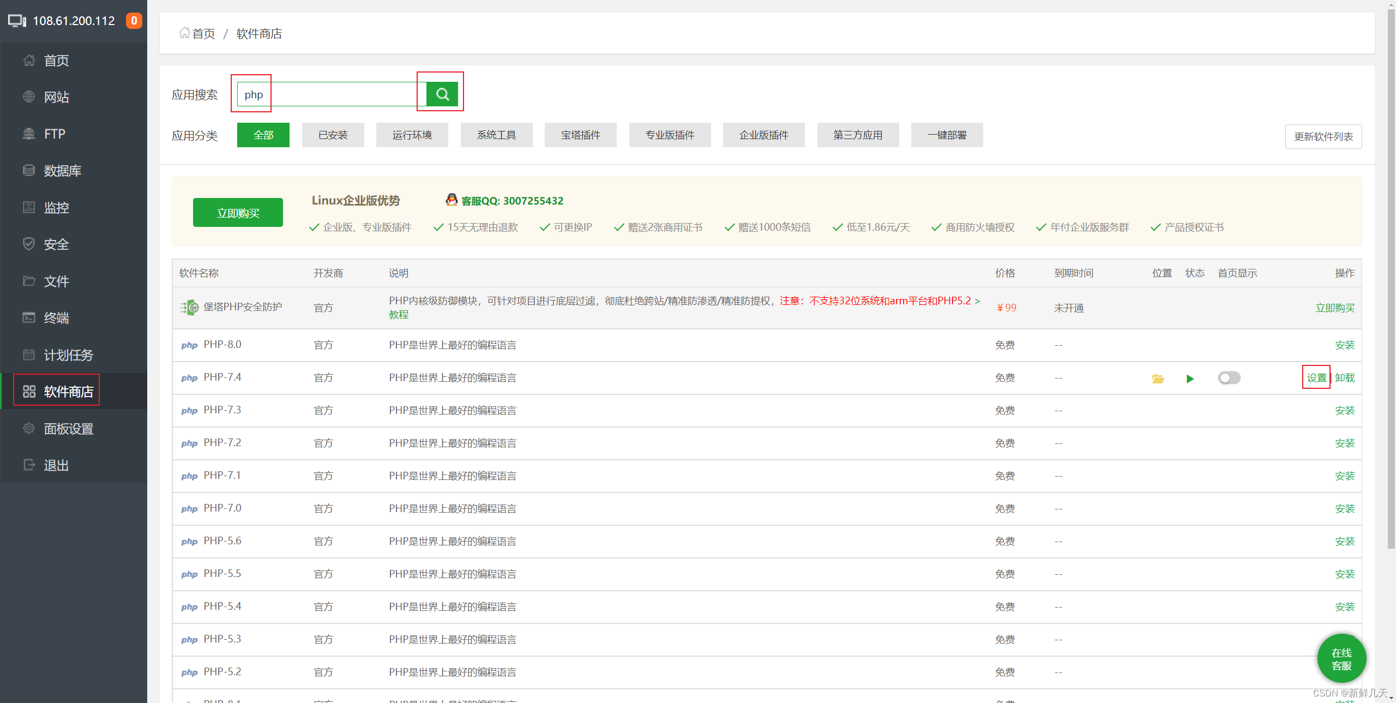Viewport: 1396px width, 703px height.
Task: Click the php logo icon for PHP-7.4
Action: [x=189, y=378]
